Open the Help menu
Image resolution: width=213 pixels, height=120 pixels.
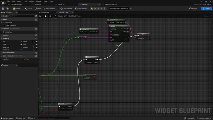click(x=51, y=1)
